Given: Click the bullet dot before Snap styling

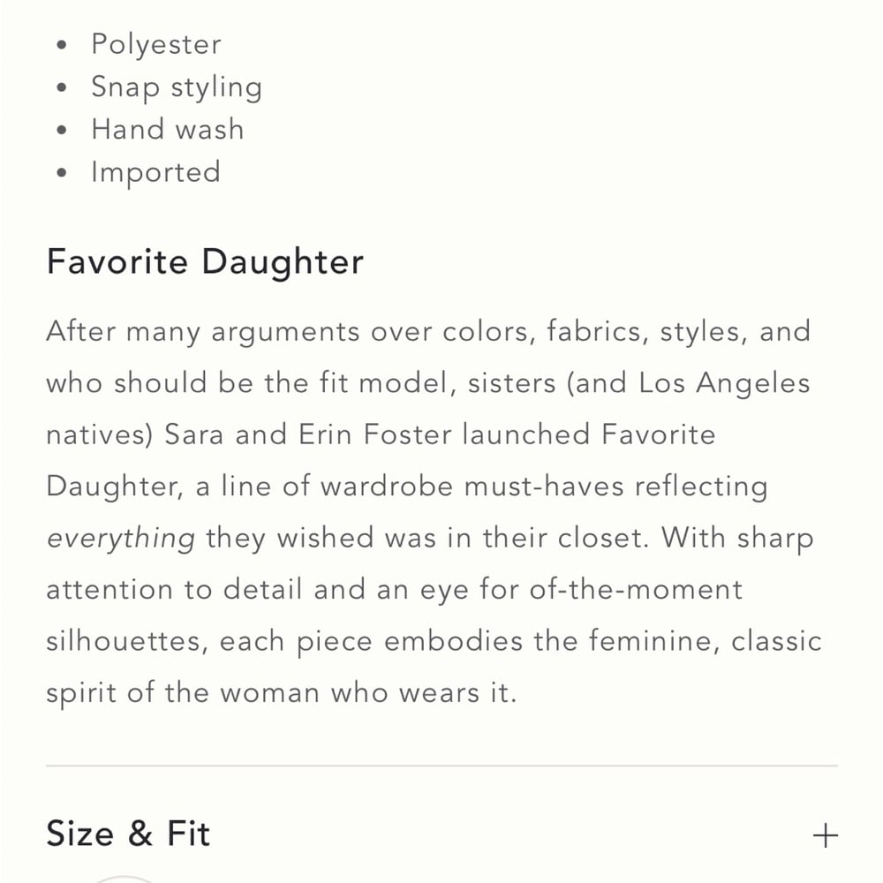Looking at the screenshot, I should click(62, 87).
